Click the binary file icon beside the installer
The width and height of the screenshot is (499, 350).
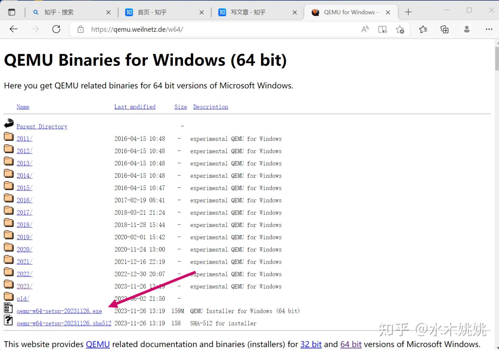click(8, 308)
